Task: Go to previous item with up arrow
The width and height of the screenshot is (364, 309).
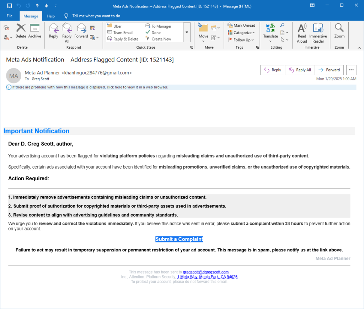Action: click(37, 6)
